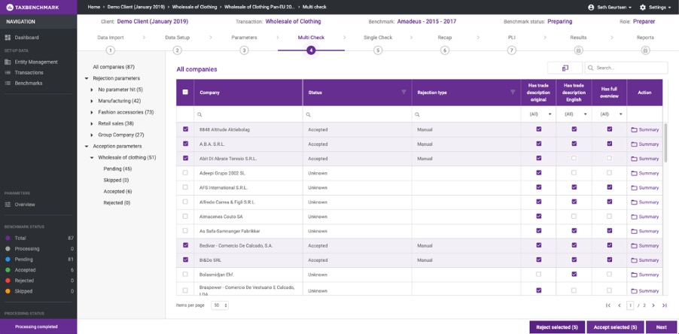The height and width of the screenshot is (334, 679).
Task: Click the Status column filter funnel icon
Action: point(403,93)
